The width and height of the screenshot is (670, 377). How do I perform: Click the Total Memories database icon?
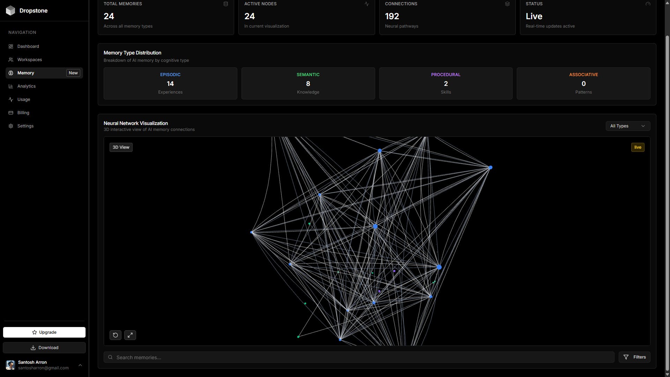point(226,4)
